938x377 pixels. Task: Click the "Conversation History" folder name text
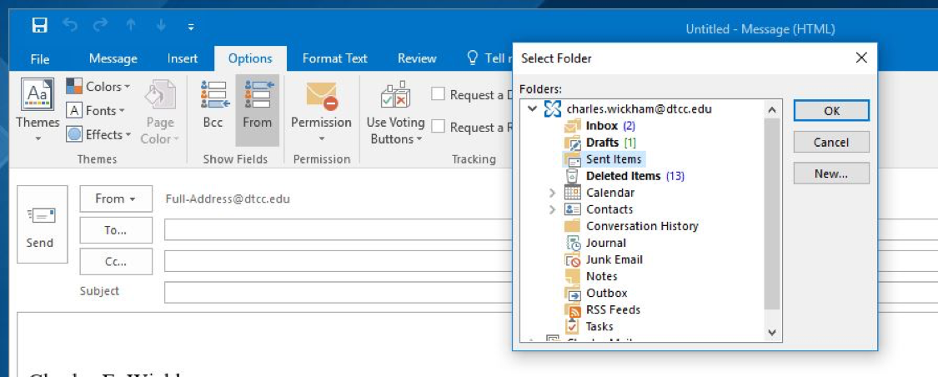(x=642, y=226)
